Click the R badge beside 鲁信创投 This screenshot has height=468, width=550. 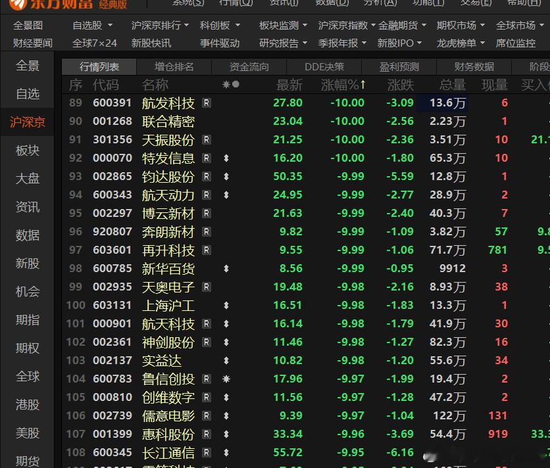[x=207, y=379]
